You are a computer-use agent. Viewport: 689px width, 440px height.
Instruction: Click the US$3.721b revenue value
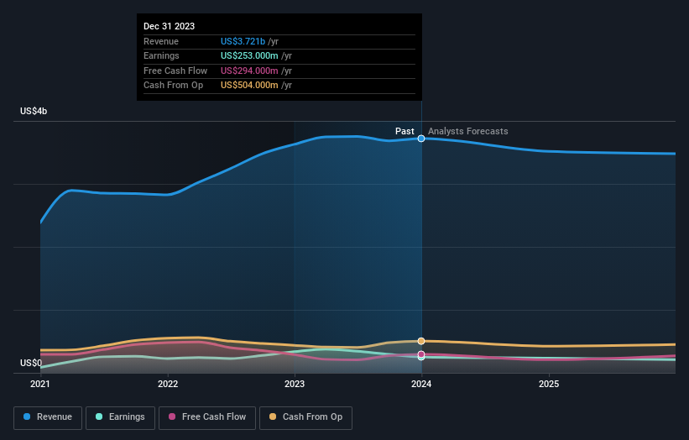coord(243,41)
